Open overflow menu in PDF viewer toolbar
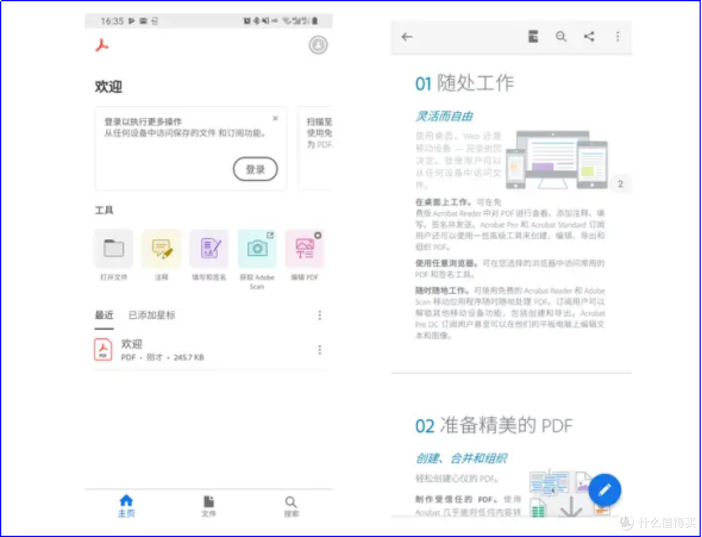Viewport: 702px width, 537px height. [x=617, y=37]
